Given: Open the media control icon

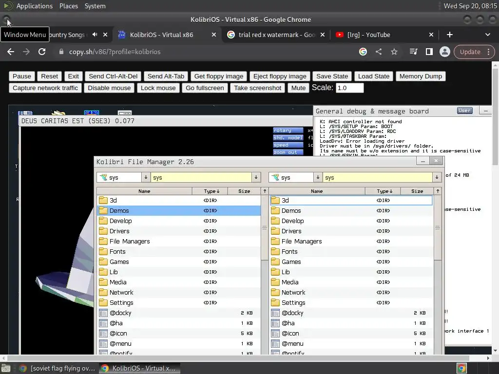Looking at the screenshot, I should (413, 52).
